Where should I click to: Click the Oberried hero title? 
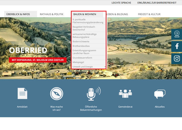pyautogui.click(x=28, y=50)
